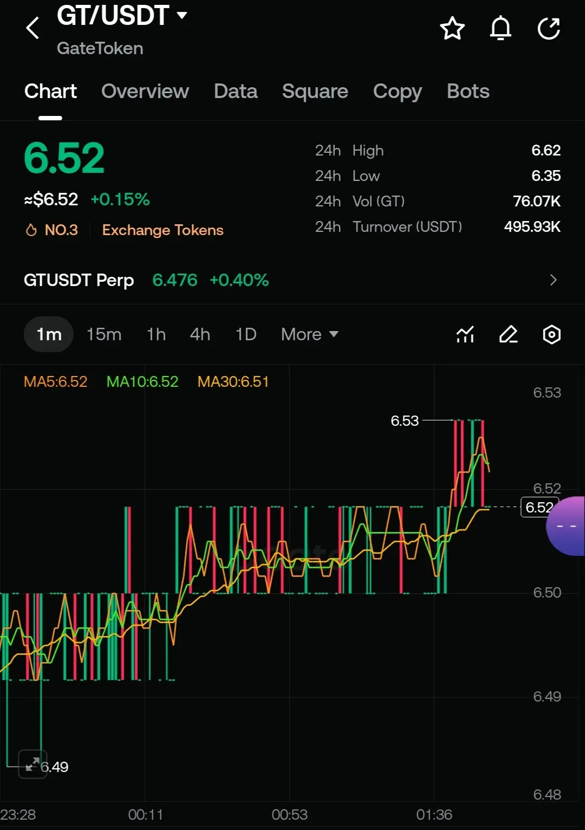Select the 1h timeframe
Viewport: 585px width, 830px height.
[156, 334]
